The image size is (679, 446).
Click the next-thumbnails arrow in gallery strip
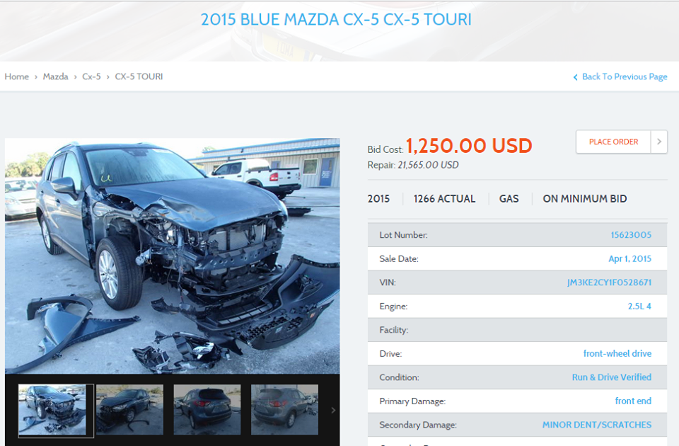[333, 410]
